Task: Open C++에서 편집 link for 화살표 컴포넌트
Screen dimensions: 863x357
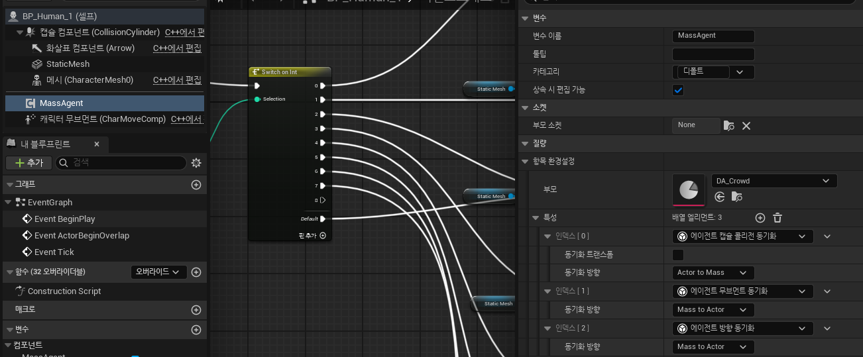Action: pos(177,48)
